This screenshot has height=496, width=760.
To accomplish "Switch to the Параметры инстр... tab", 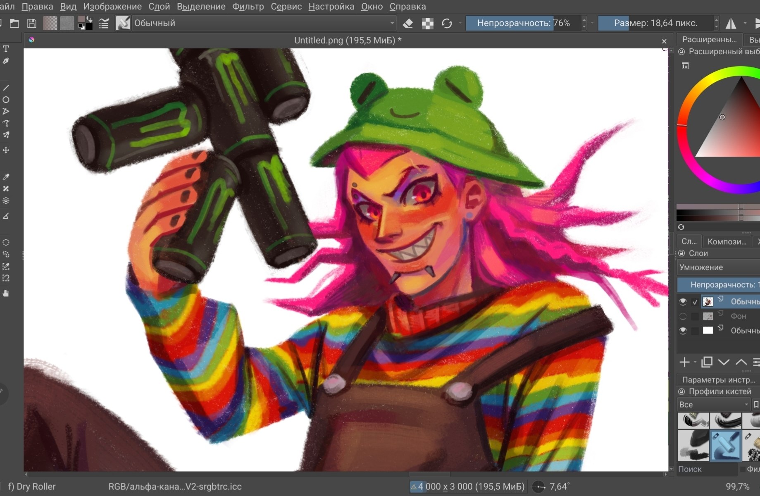I will click(718, 379).
